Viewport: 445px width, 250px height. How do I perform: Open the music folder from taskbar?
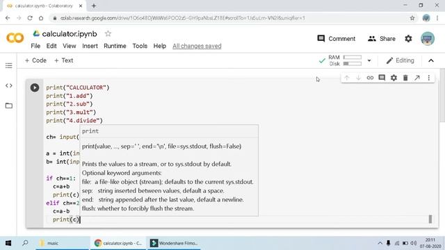click(x=63, y=243)
